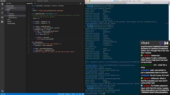170x95 pixels.
Task: Open the gist.github.com link in the chat
Action: 155,91
